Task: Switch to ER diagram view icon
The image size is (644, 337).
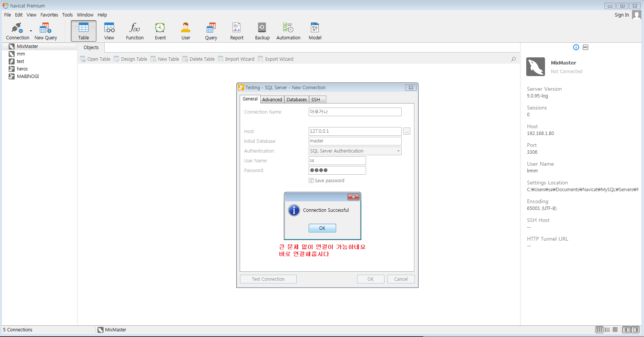Action: point(615,330)
